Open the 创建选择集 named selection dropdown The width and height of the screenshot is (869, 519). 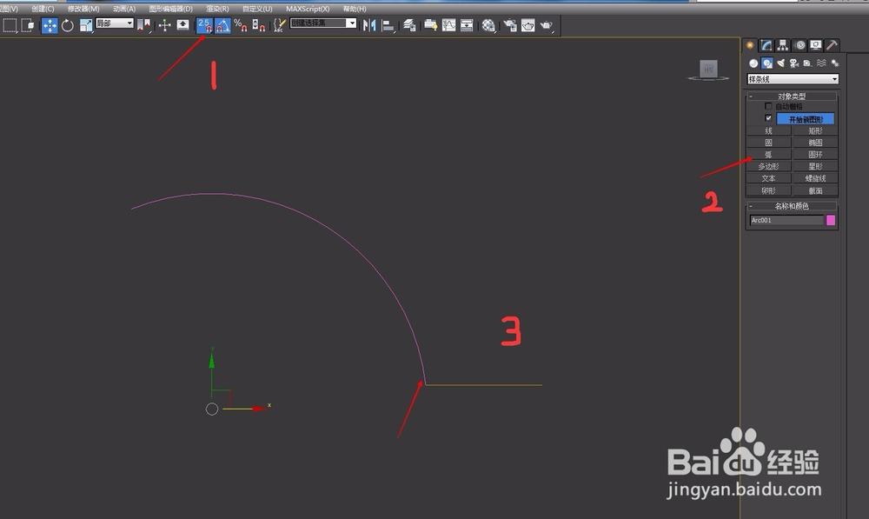coord(323,23)
